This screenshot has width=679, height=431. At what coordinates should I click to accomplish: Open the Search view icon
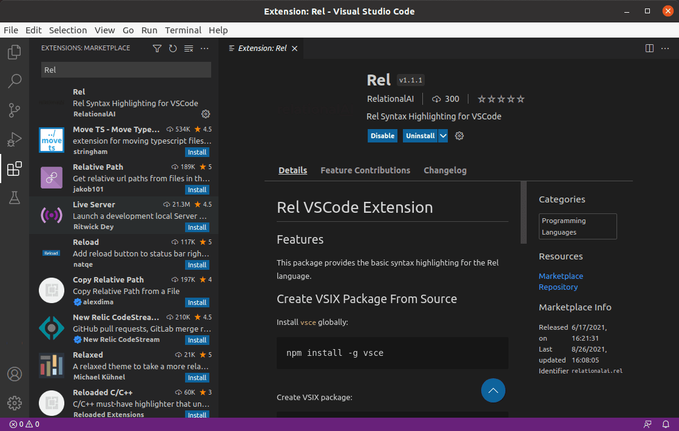15,81
